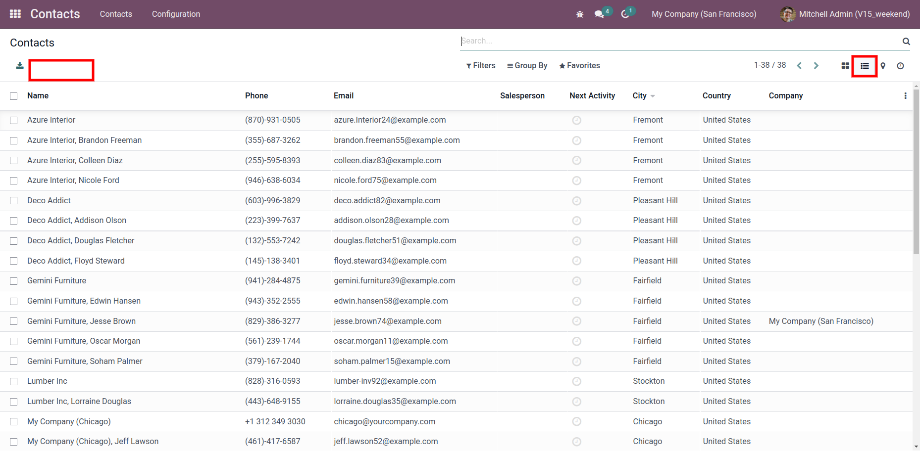Switch to Map view
Screen dimensions: 920x451
click(x=883, y=66)
